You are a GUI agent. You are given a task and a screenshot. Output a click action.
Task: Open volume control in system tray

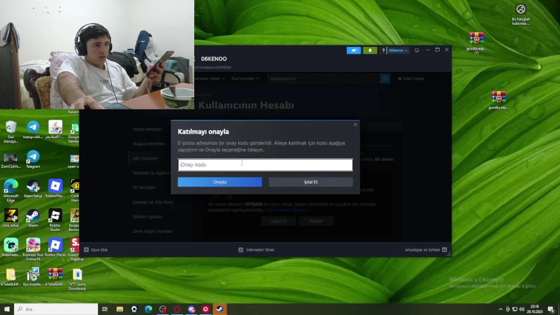(521, 309)
